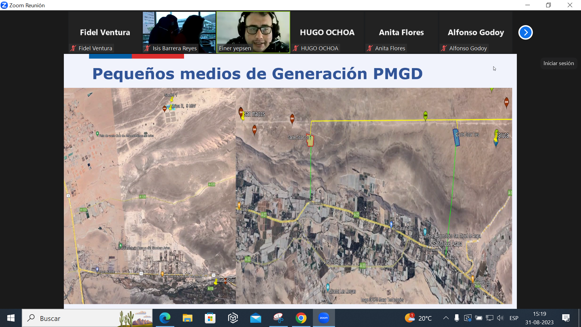Click next arrow to show more participants
The height and width of the screenshot is (327, 581).
pos(525,32)
